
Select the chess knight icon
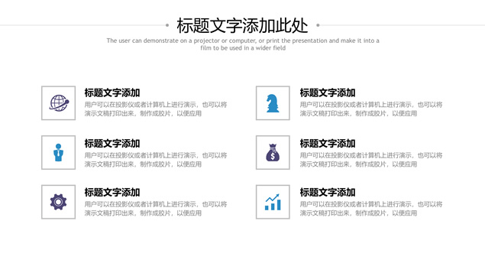click(273, 103)
